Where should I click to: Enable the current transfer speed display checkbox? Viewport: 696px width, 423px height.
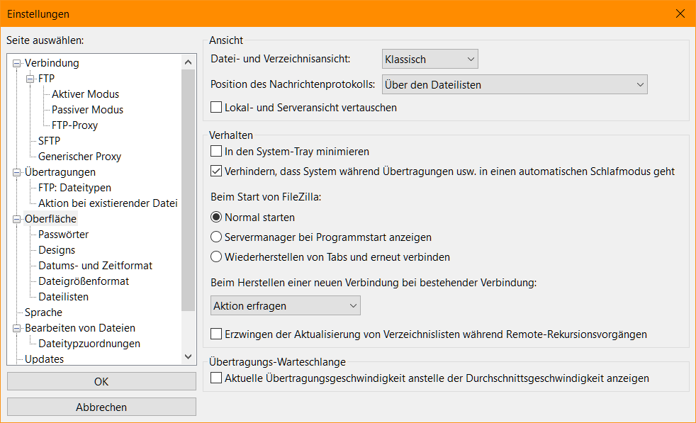coord(217,378)
